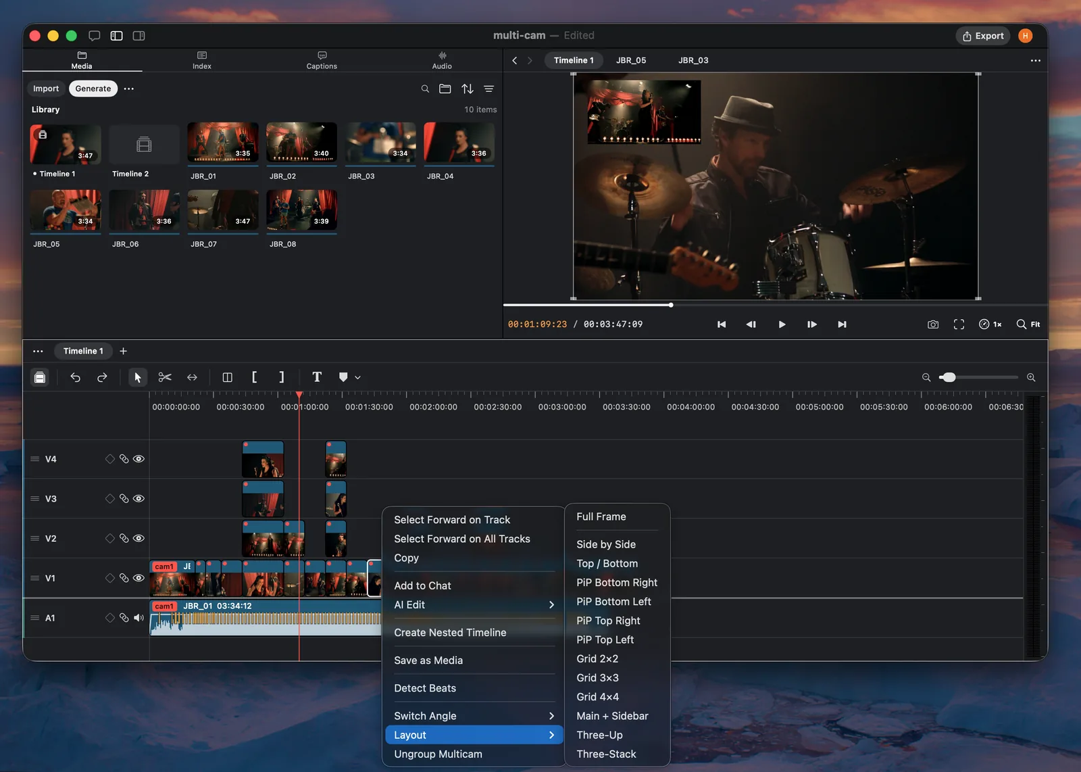Toggle link on V2 track
This screenshot has width=1081, height=772.
click(x=124, y=539)
